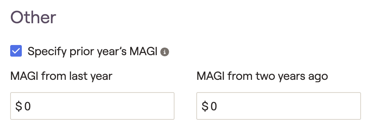Select the right MAGI amount field

coord(278,106)
